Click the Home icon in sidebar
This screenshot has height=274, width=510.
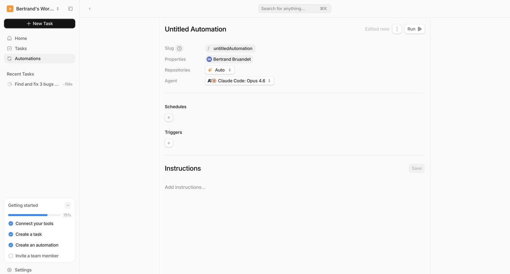tap(9, 38)
